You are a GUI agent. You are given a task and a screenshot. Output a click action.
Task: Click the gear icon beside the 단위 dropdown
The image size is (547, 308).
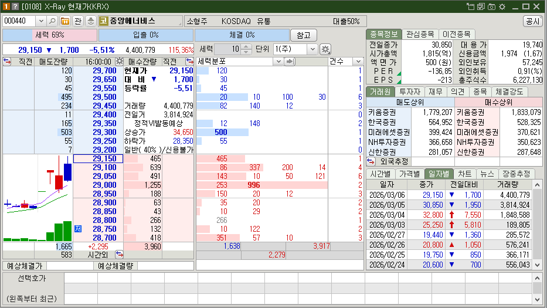pos(325,49)
